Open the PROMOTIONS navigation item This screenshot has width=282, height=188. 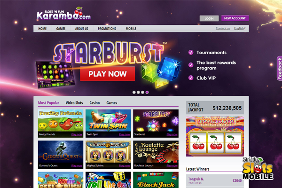click(x=107, y=29)
